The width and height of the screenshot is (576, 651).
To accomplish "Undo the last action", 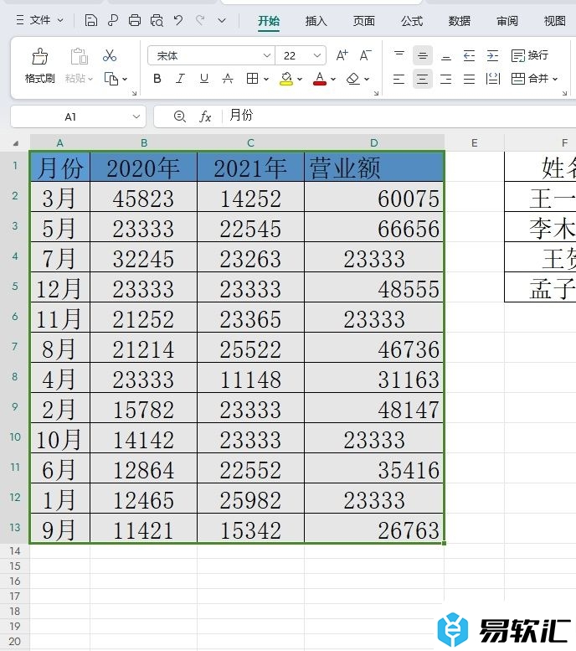I will click(178, 20).
